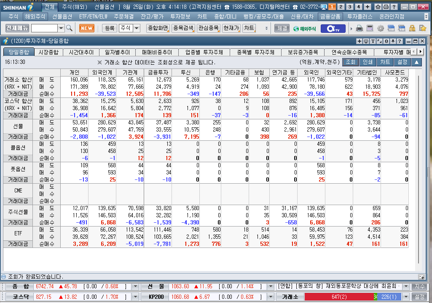The width and height of the screenshot is (432, 303).
Task: Open the 금융상품 menu
Action: pyautogui.click(x=330, y=17)
